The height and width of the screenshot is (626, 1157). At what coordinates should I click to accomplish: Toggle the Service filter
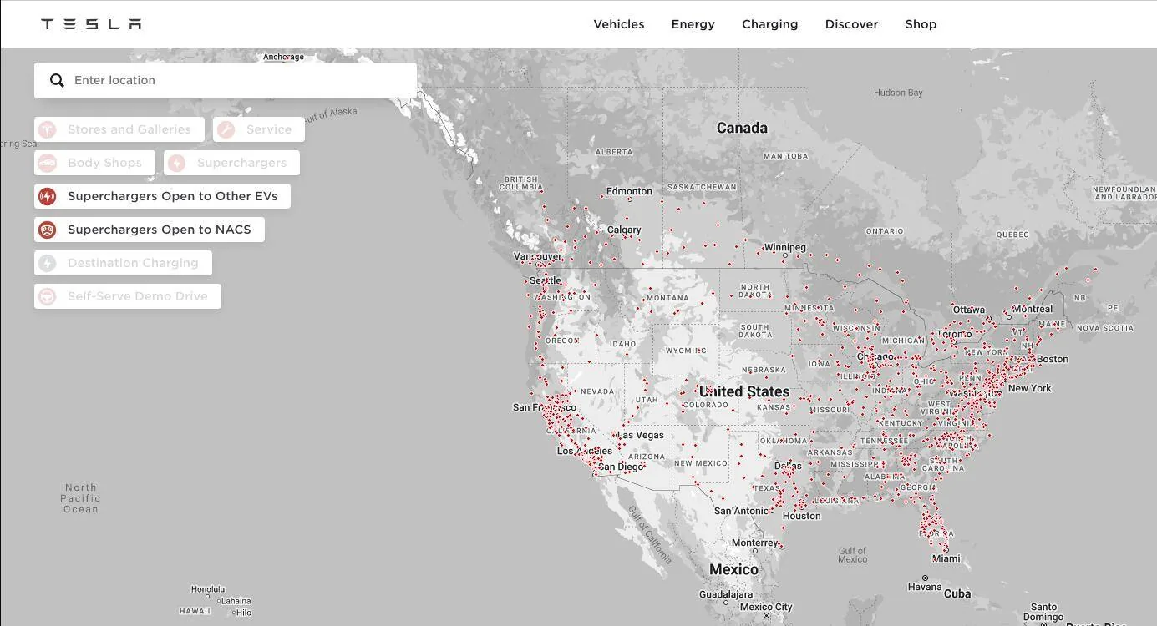(x=259, y=129)
